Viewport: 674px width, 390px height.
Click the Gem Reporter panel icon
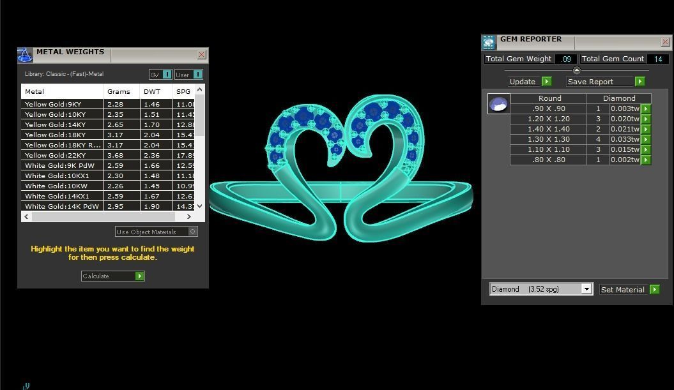(x=489, y=43)
